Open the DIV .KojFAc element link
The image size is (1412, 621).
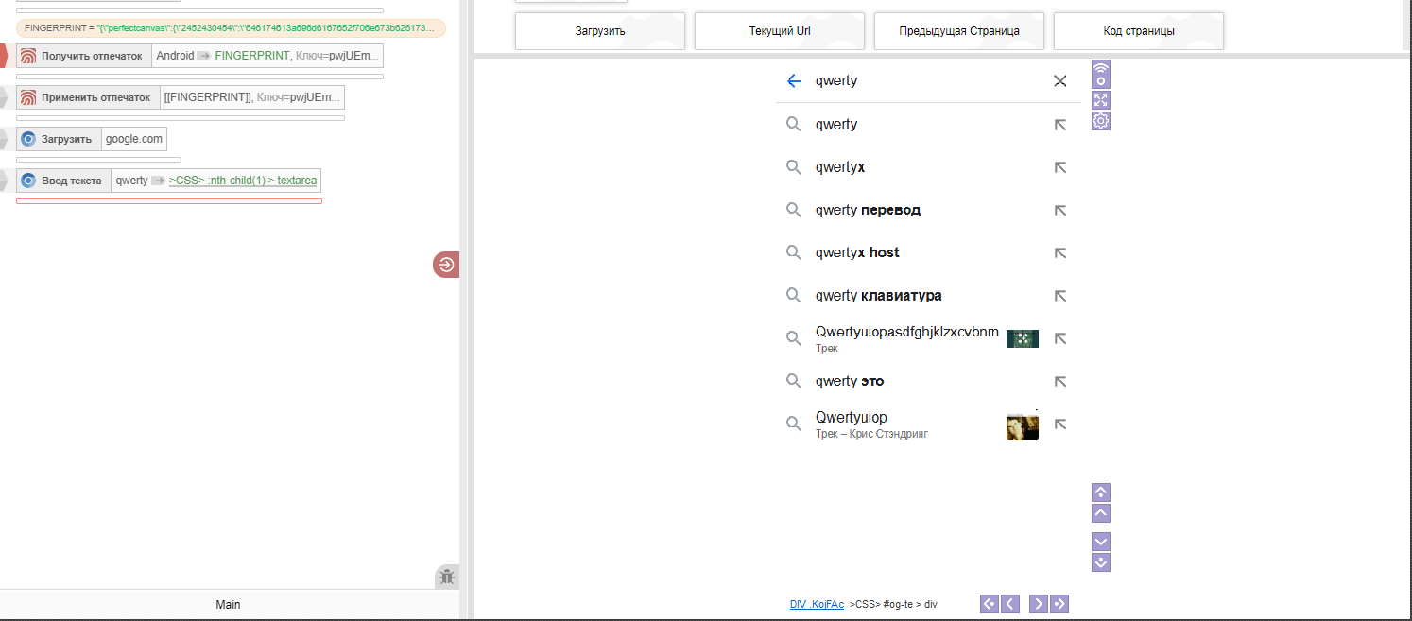coord(817,604)
